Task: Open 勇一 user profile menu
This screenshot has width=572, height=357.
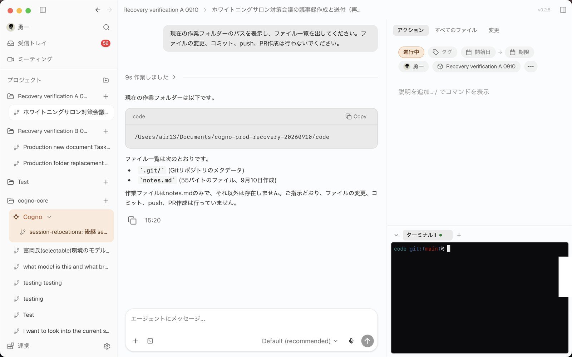Action: pyautogui.click(x=18, y=27)
